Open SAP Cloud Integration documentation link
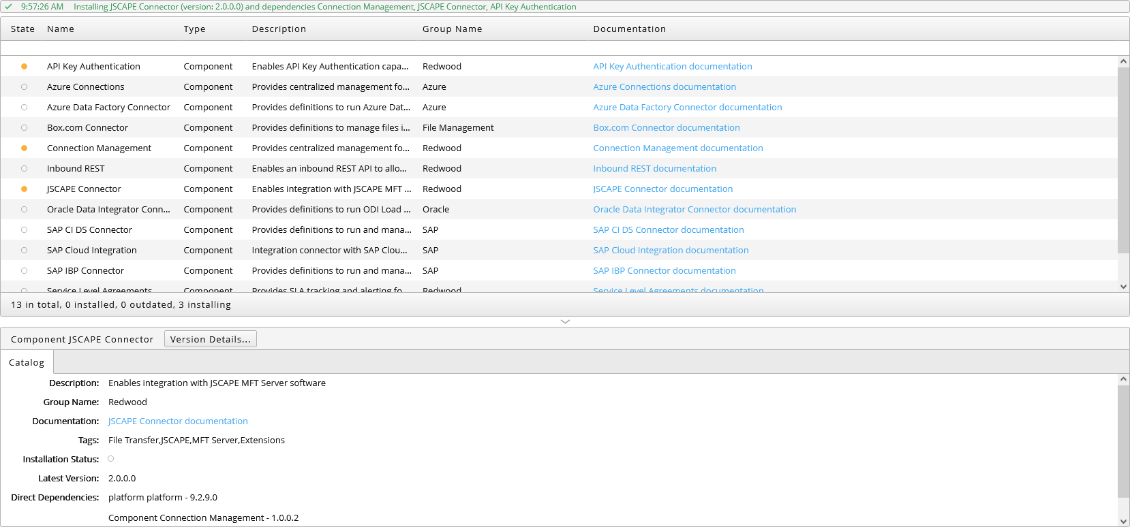Viewport: 1130px width, 527px height. 671,251
